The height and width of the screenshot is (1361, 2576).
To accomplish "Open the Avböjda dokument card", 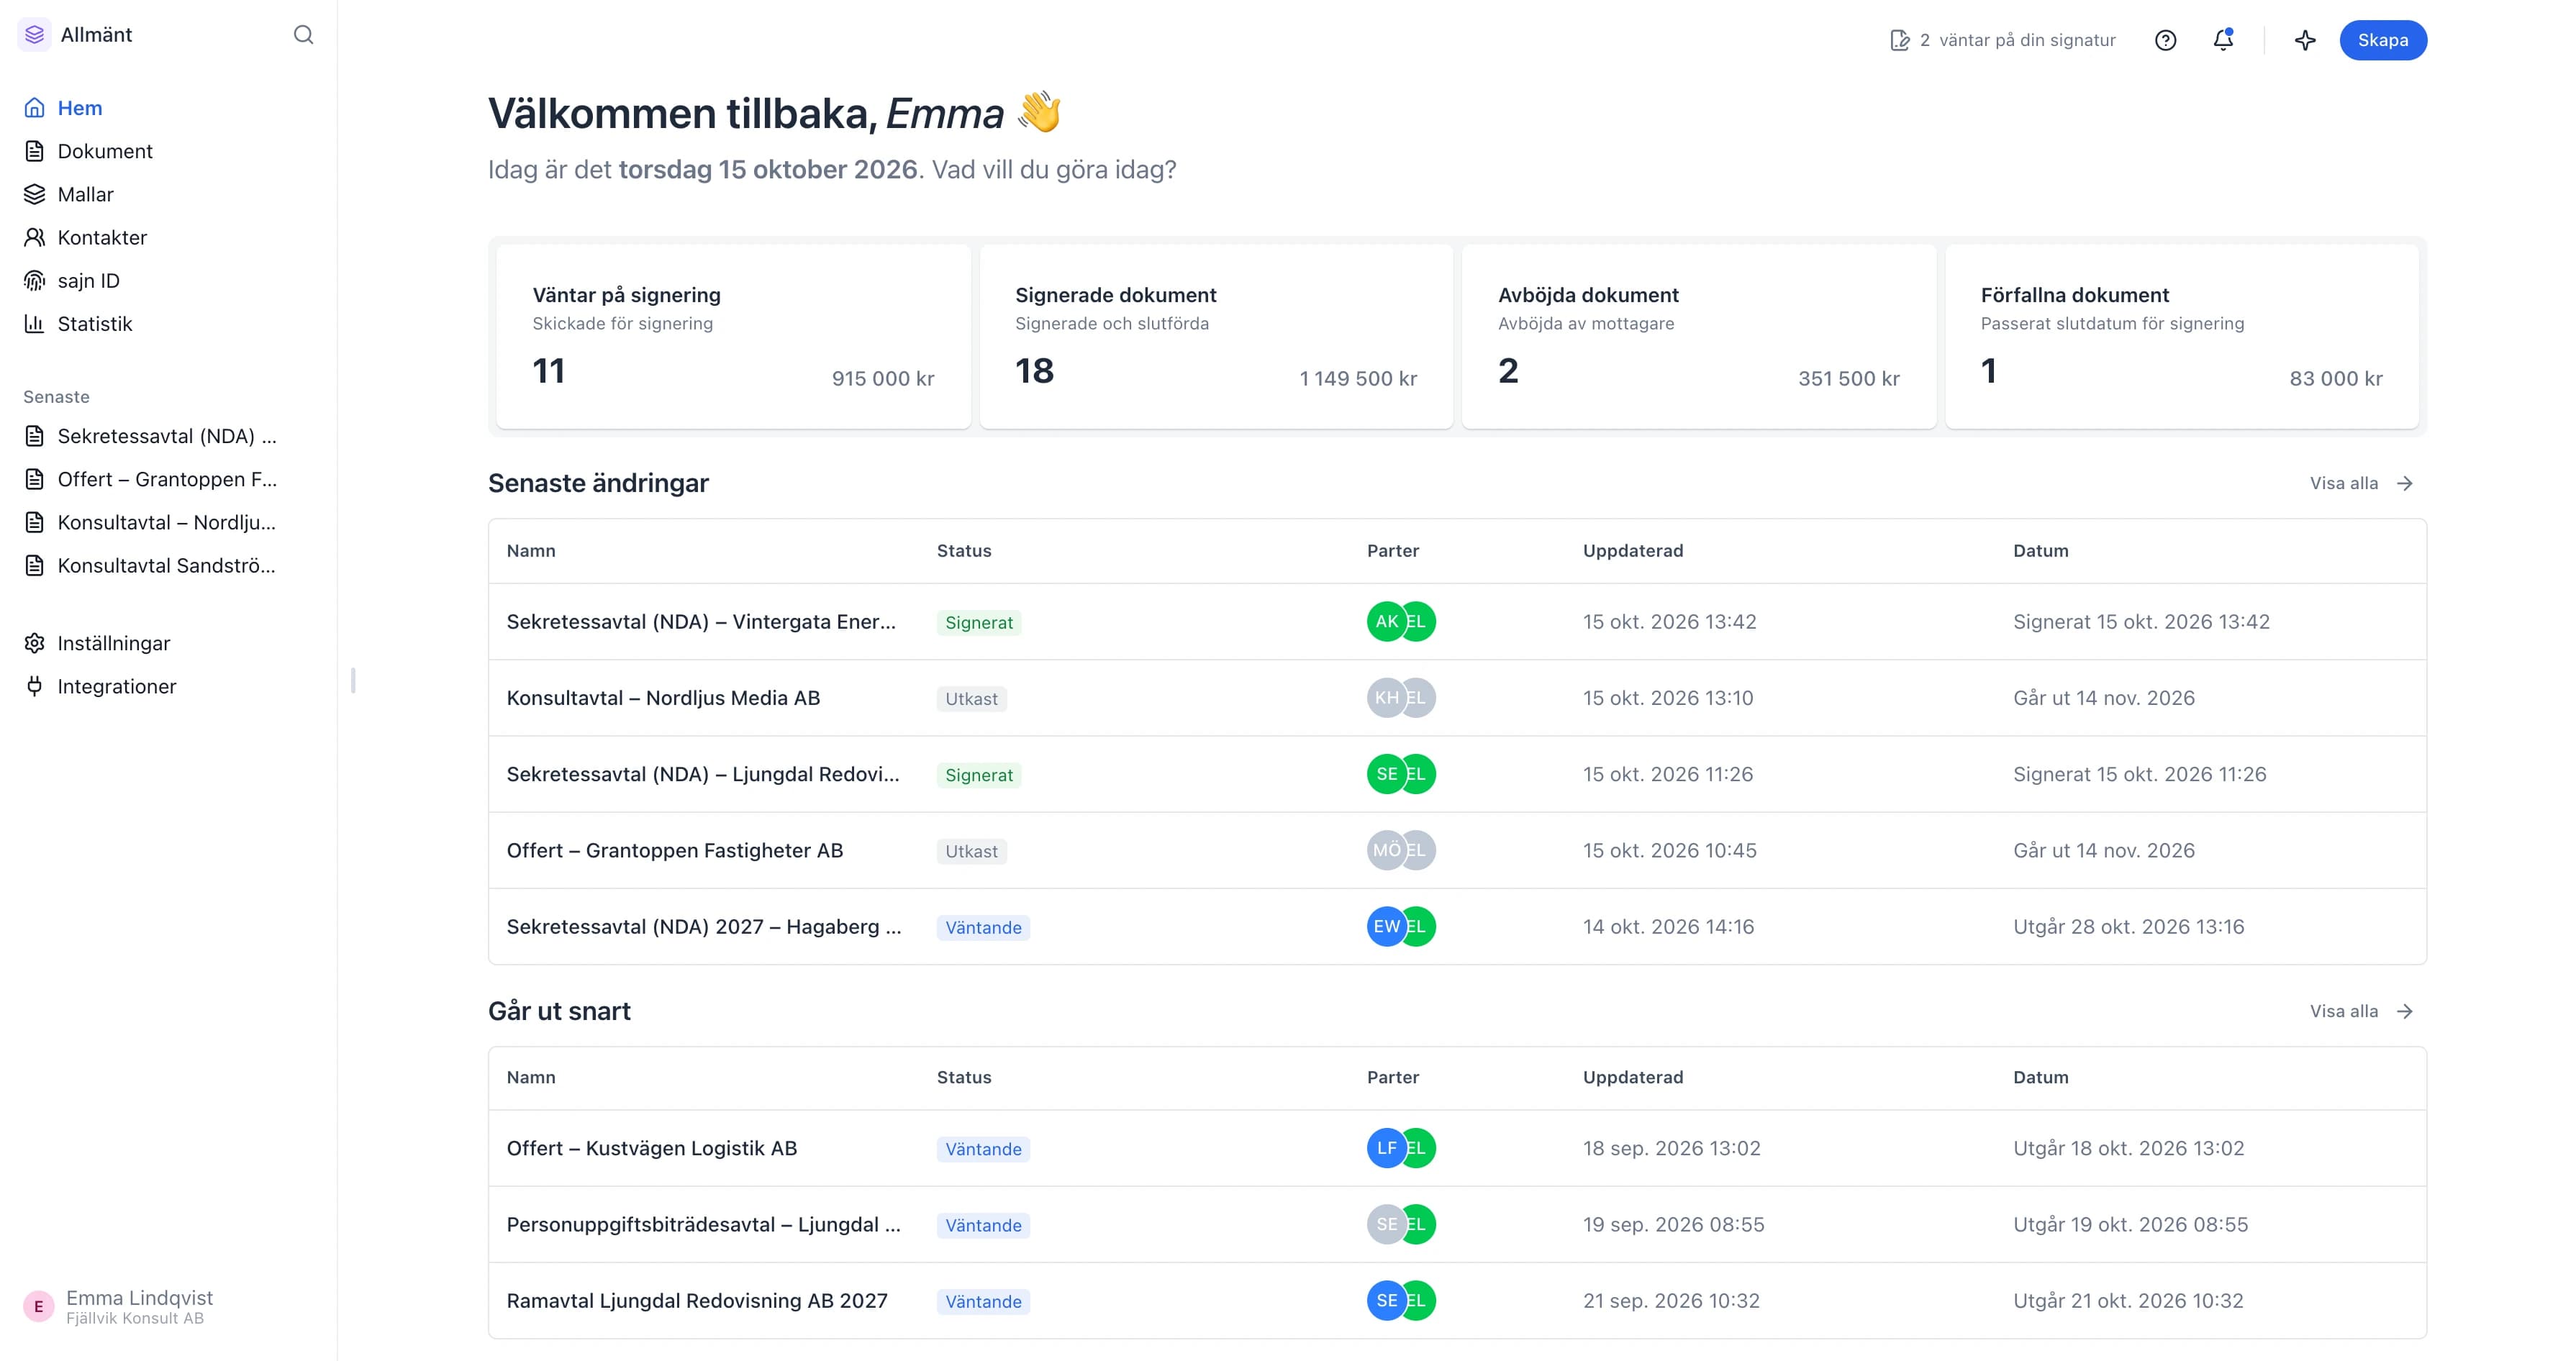I will (x=1699, y=337).
